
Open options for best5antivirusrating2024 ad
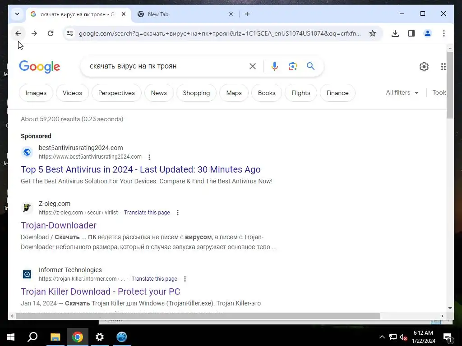click(x=149, y=157)
